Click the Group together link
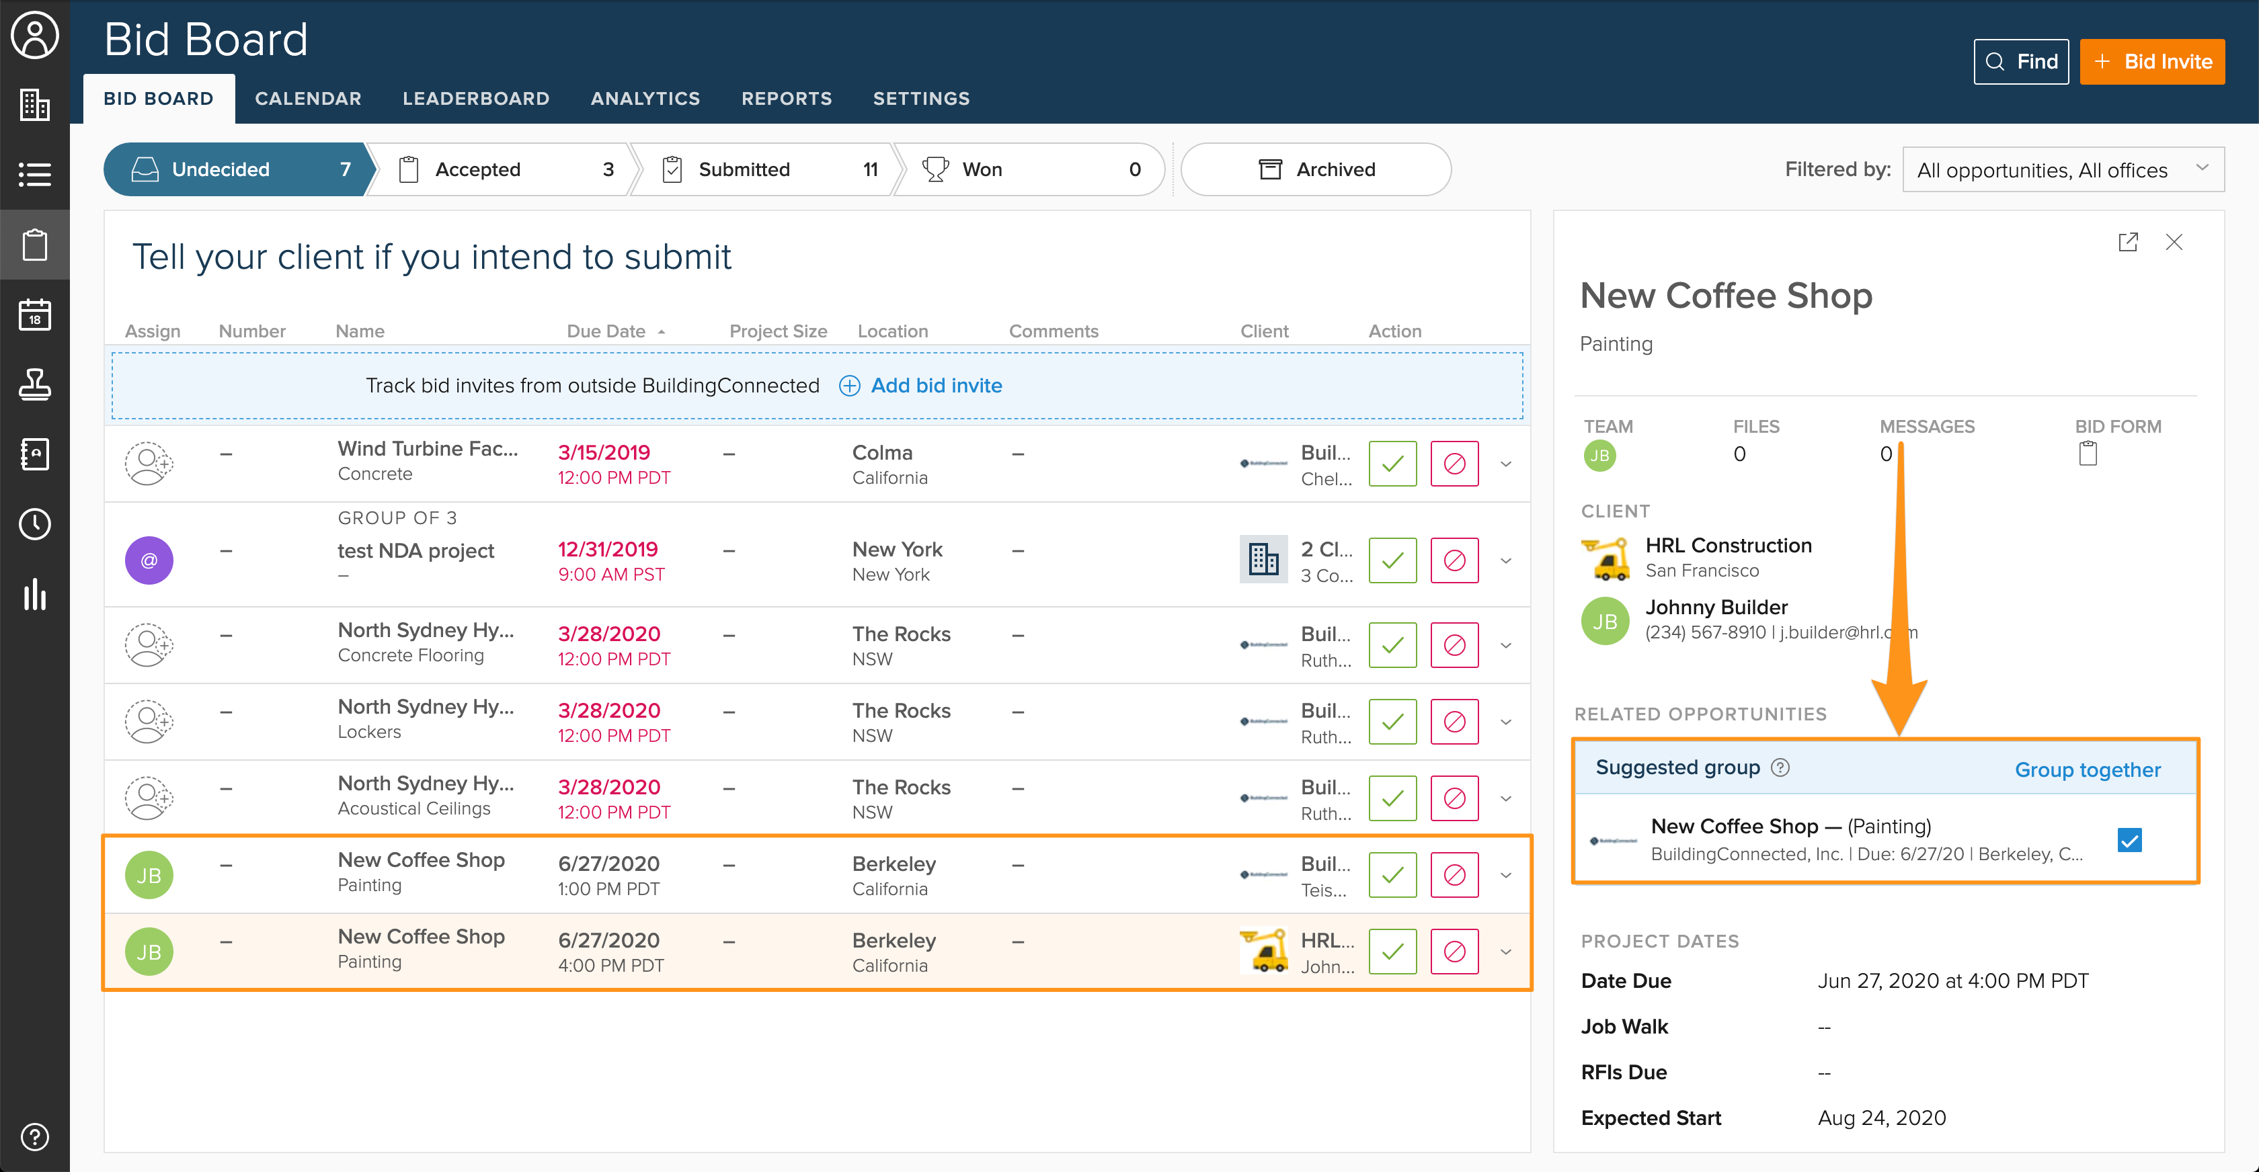This screenshot has width=2259, height=1172. (2087, 769)
